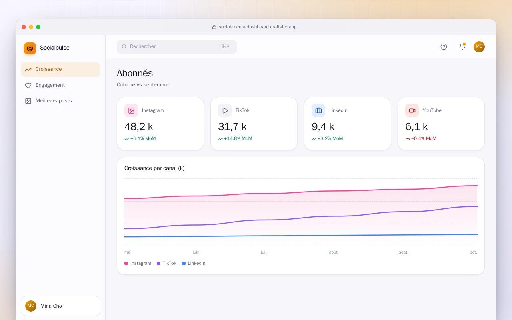Viewport: 512px width, 320px height.
Task: Open the MC avatar in the header
Action: click(x=479, y=46)
